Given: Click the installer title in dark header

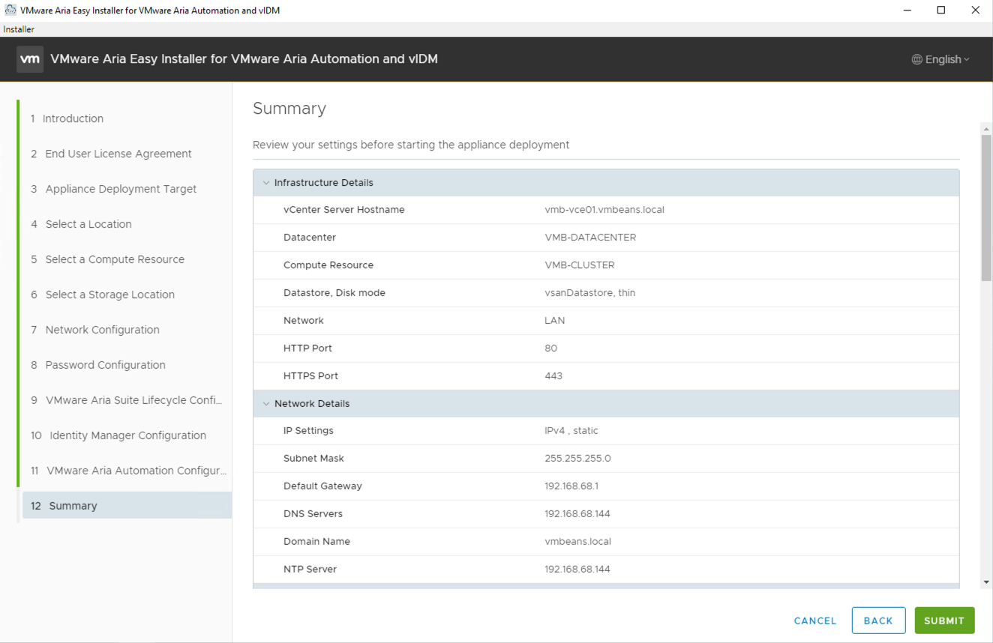Looking at the screenshot, I should pyautogui.click(x=244, y=59).
